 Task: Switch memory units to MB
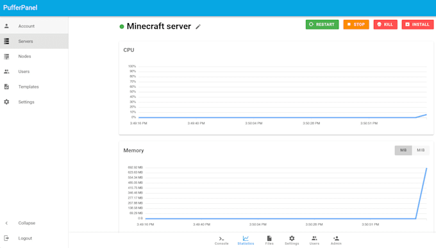[403, 150]
